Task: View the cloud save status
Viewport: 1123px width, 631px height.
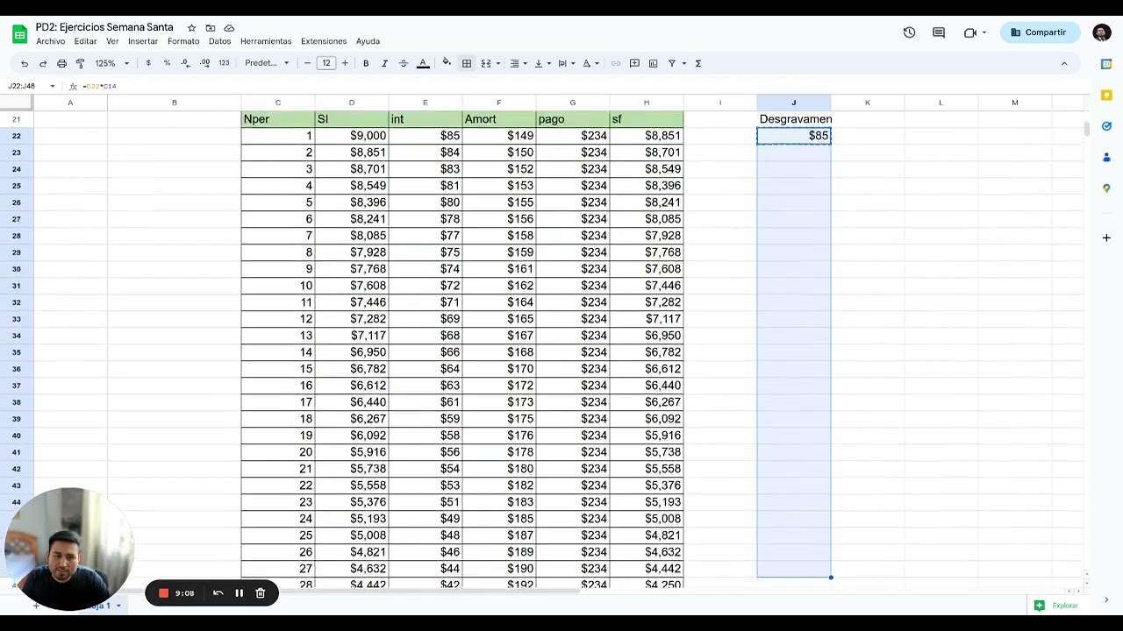Action: click(229, 28)
